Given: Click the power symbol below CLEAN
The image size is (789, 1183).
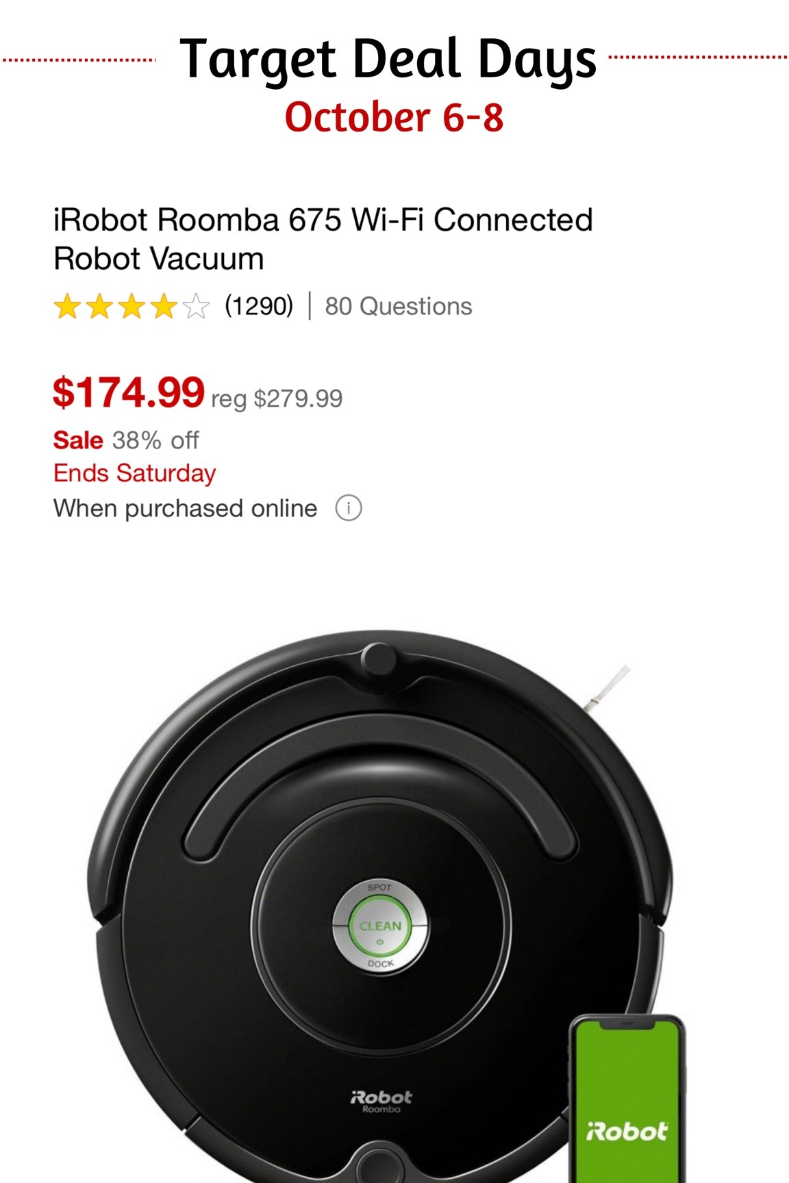Looking at the screenshot, I should coord(381,941).
